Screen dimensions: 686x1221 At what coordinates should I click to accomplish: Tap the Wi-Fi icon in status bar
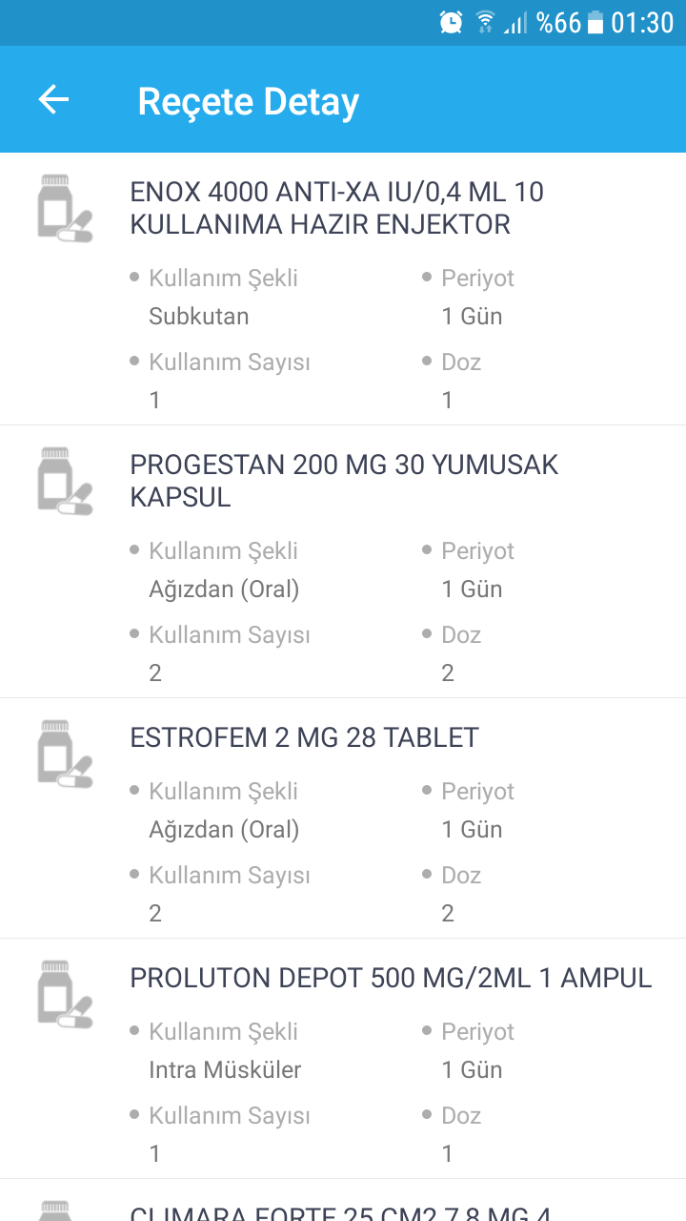point(486,22)
